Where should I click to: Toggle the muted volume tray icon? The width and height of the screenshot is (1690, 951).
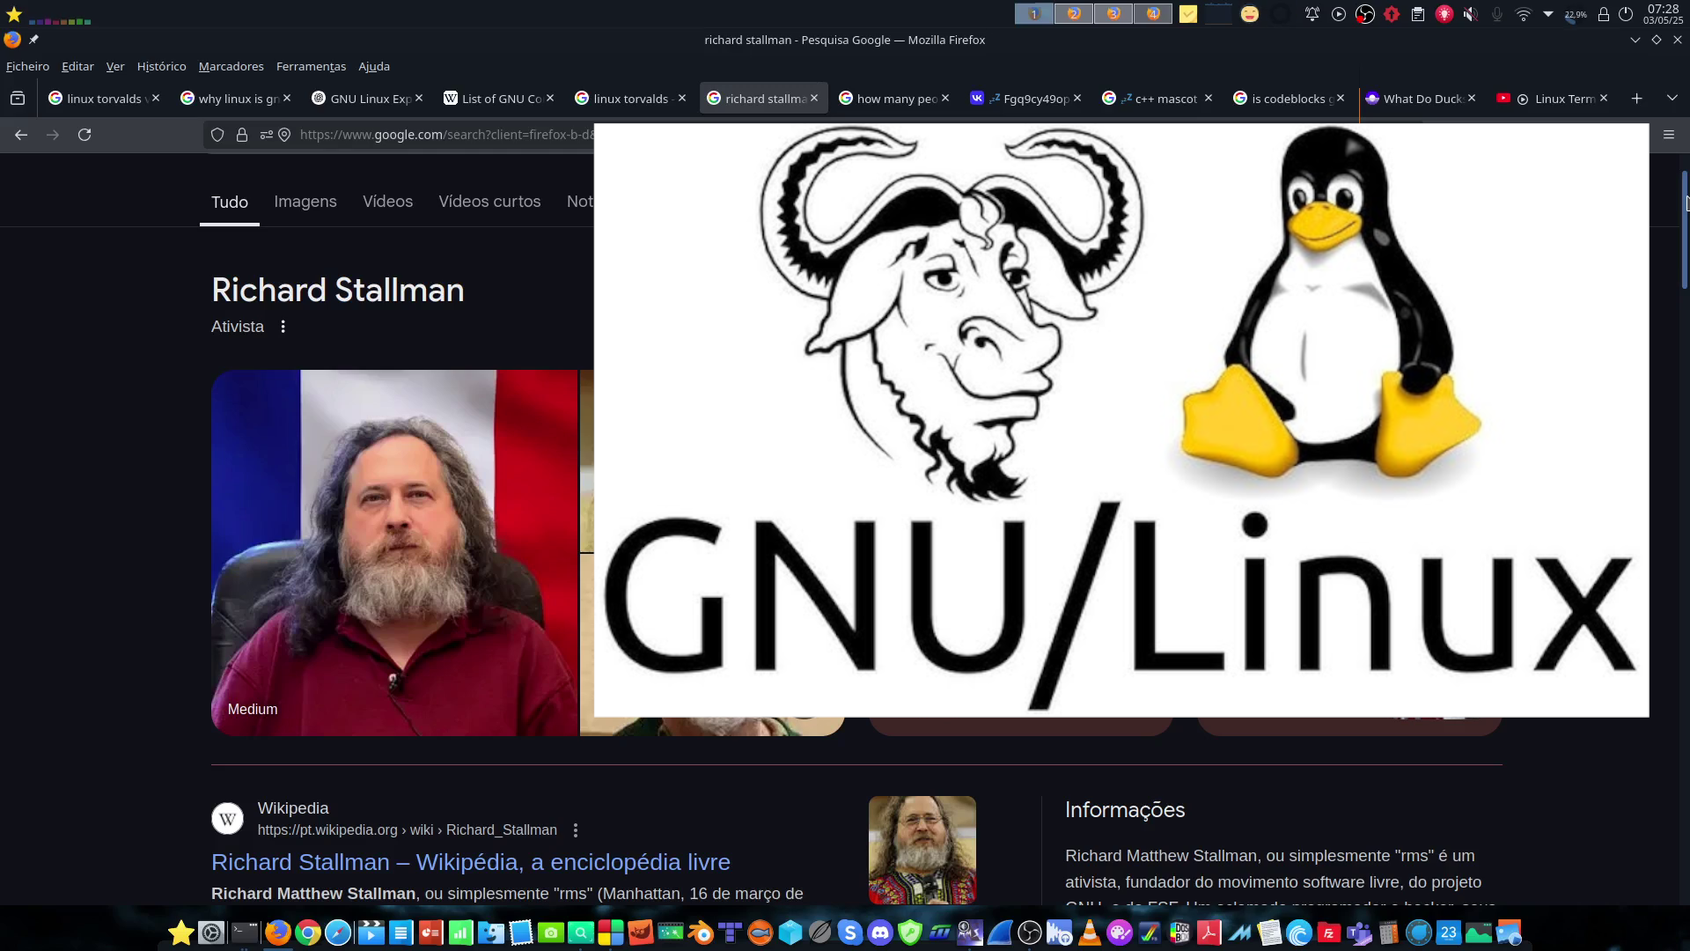(1470, 14)
